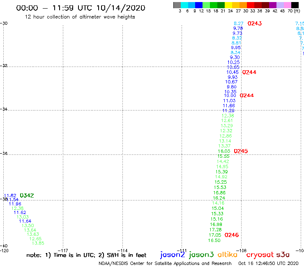The height and width of the screenshot is (267, 304).
Task: Click the 17.05 wave height value
Action: (x=215, y=235)
